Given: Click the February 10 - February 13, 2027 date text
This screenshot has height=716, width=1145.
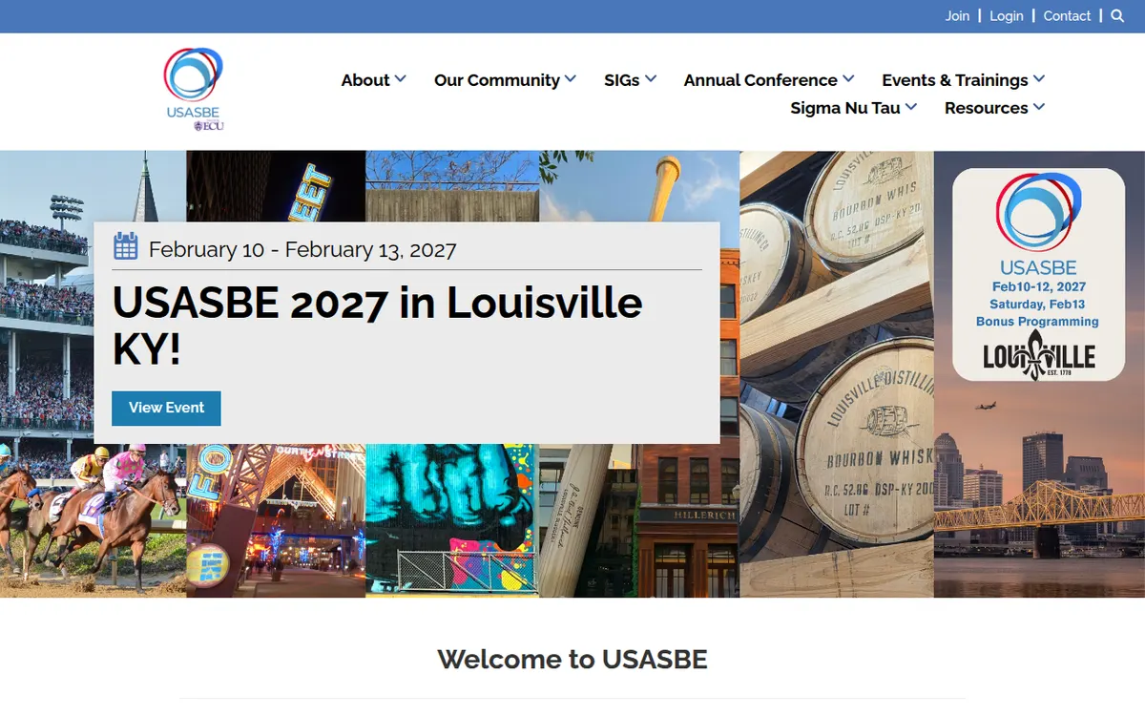Looking at the screenshot, I should pyautogui.click(x=302, y=250).
